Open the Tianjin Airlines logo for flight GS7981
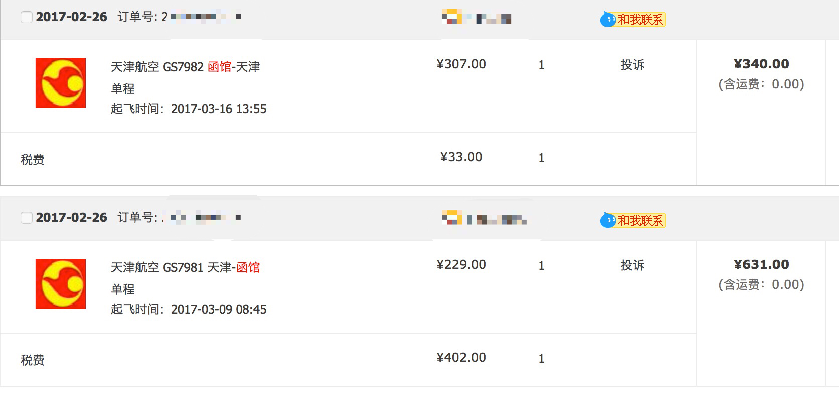Image resolution: width=839 pixels, height=400 pixels. pyautogui.click(x=61, y=284)
